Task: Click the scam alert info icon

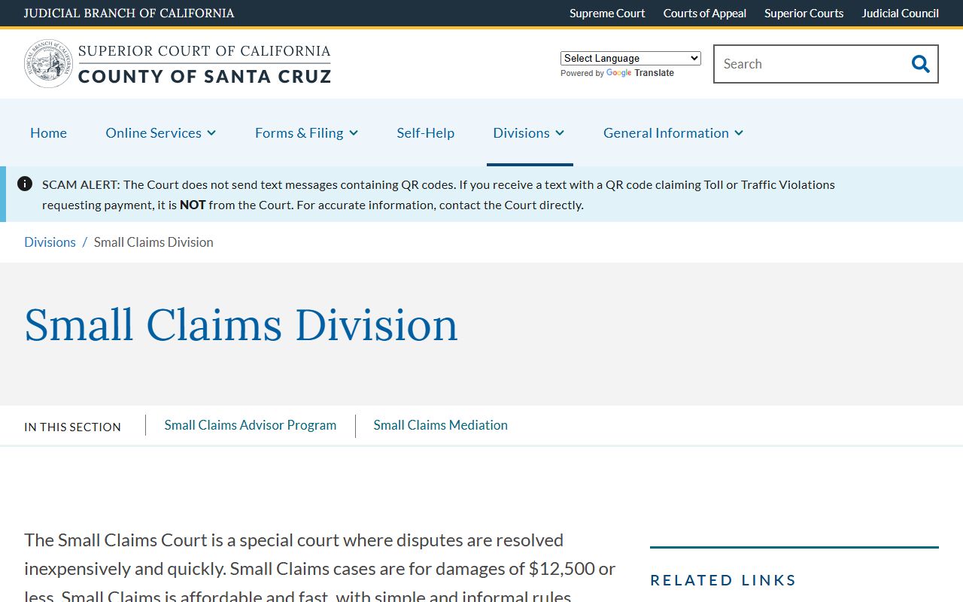Action: [x=25, y=184]
